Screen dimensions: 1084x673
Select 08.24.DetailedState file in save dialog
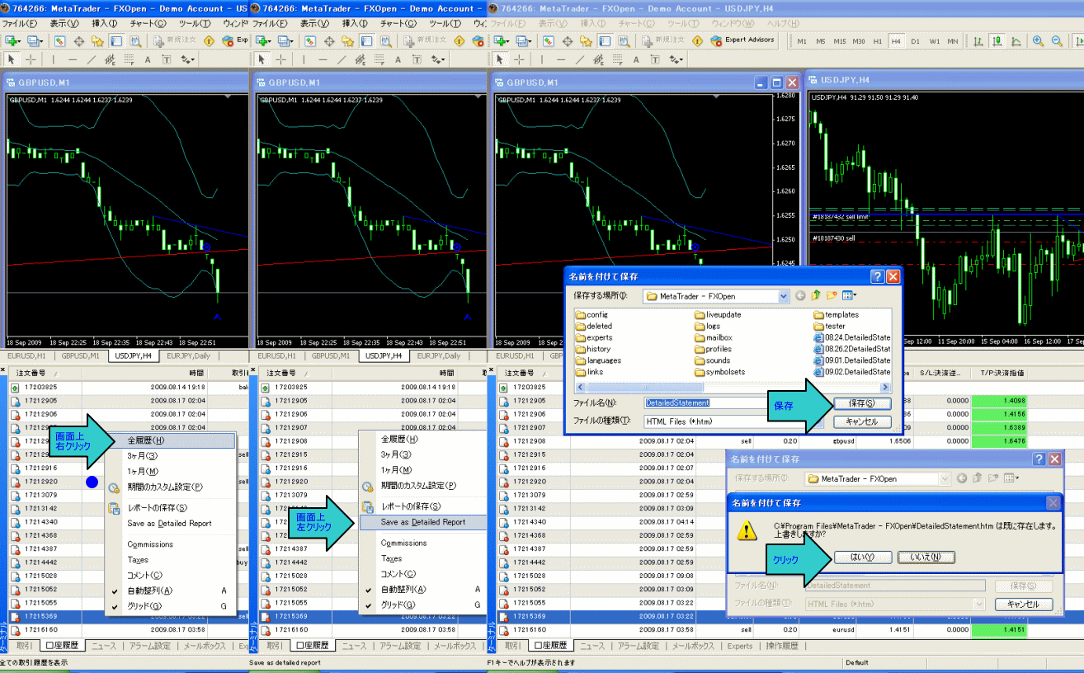[x=852, y=337]
